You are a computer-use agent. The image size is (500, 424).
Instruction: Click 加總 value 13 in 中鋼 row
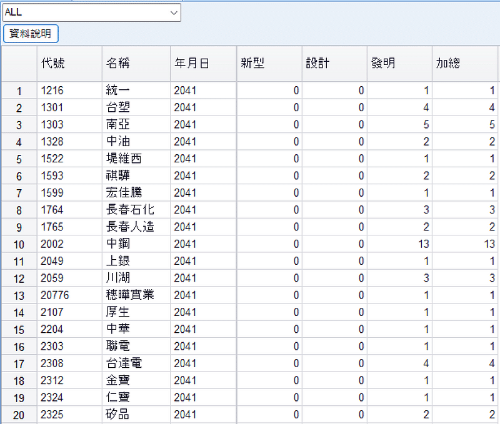click(x=465, y=244)
